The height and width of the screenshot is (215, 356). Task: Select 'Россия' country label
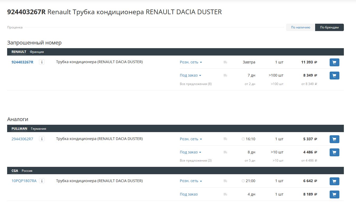click(27, 171)
